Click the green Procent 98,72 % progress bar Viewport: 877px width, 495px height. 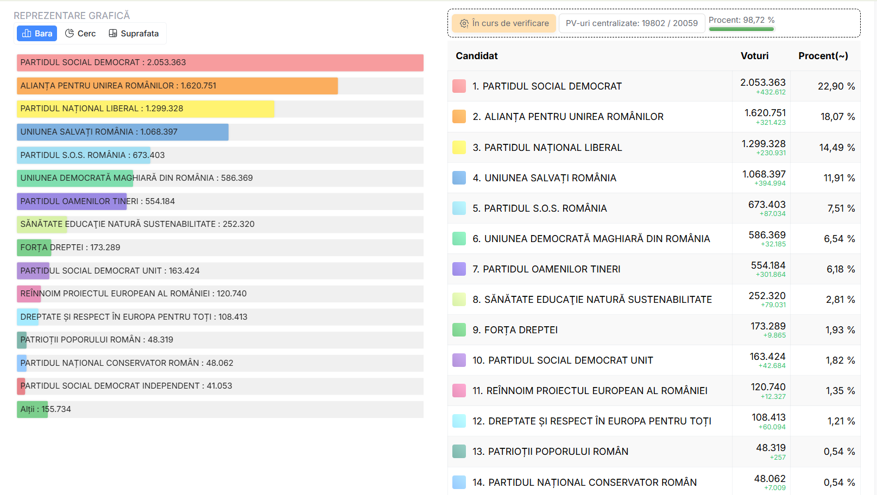pos(741,29)
